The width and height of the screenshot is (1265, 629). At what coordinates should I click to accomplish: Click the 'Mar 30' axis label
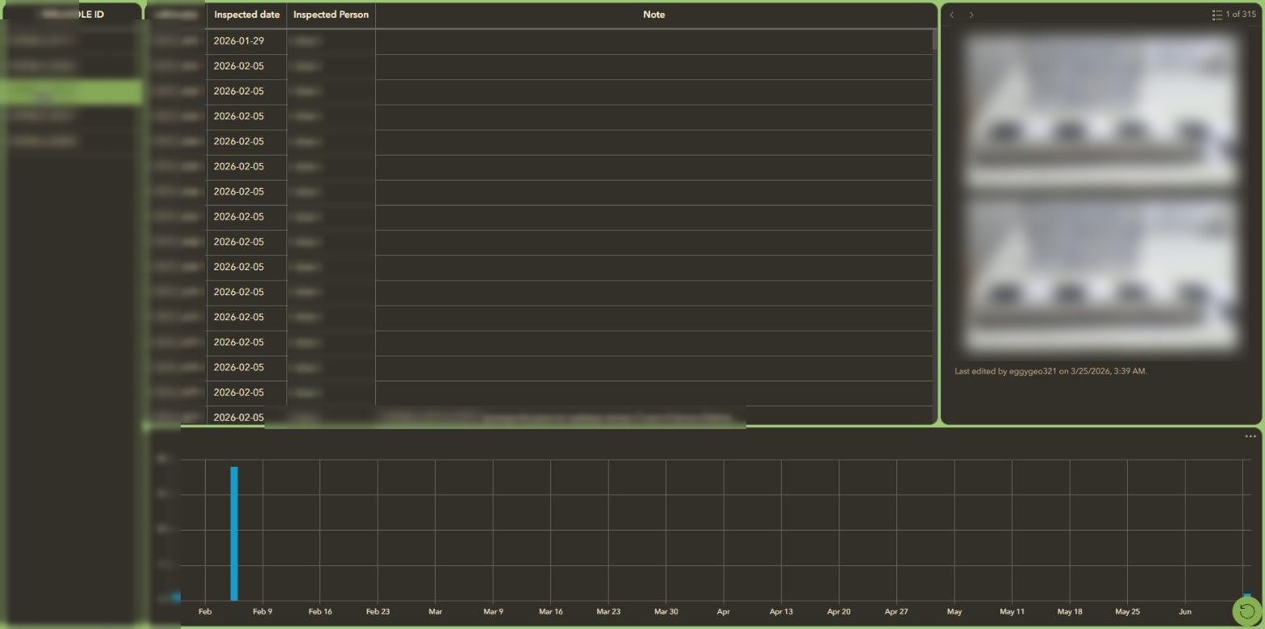click(x=666, y=611)
